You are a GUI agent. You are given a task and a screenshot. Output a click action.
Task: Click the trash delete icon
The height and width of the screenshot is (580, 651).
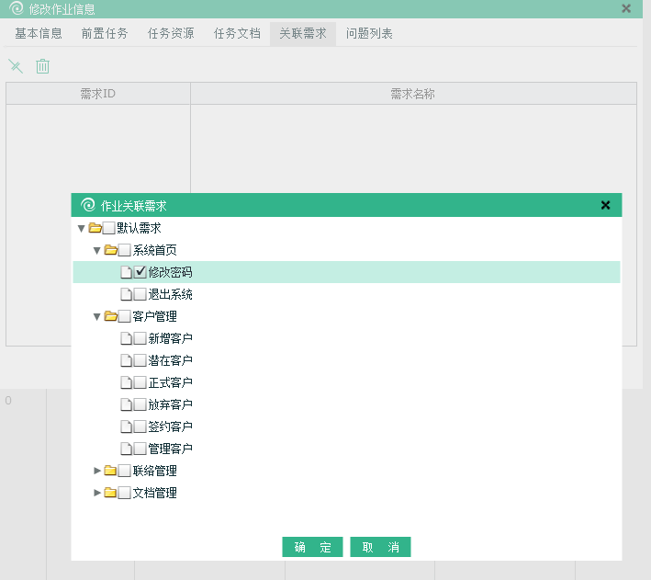pyautogui.click(x=42, y=66)
